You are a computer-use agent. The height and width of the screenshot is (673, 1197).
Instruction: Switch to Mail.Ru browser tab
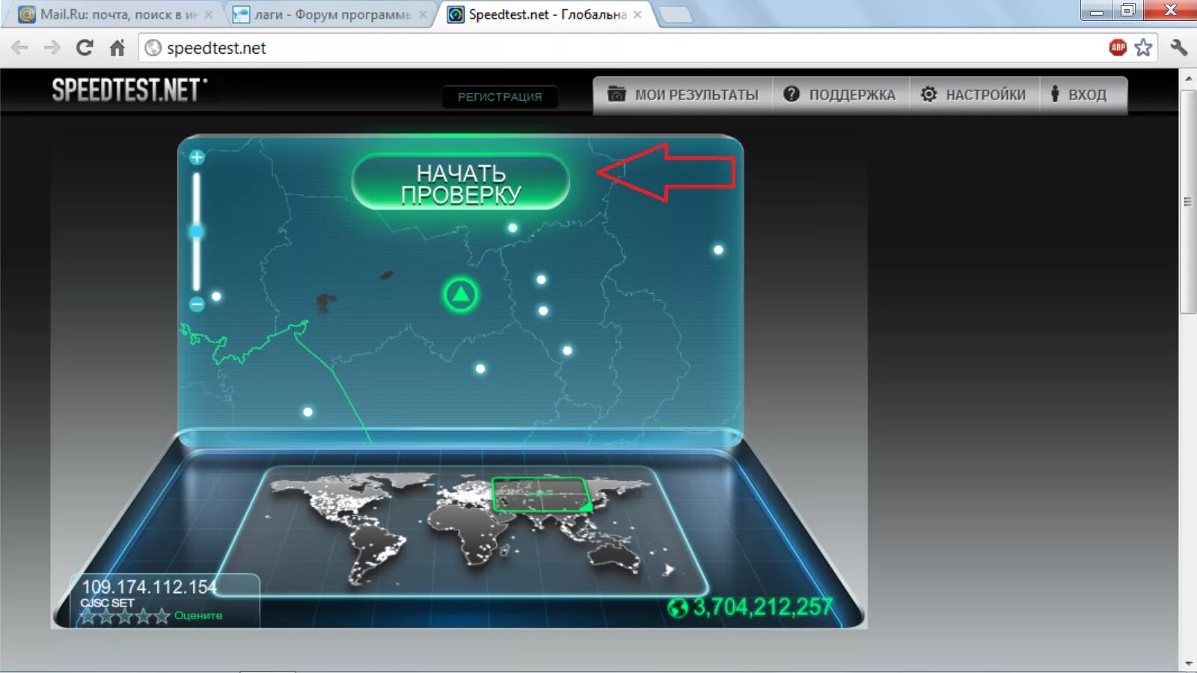pyautogui.click(x=117, y=14)
